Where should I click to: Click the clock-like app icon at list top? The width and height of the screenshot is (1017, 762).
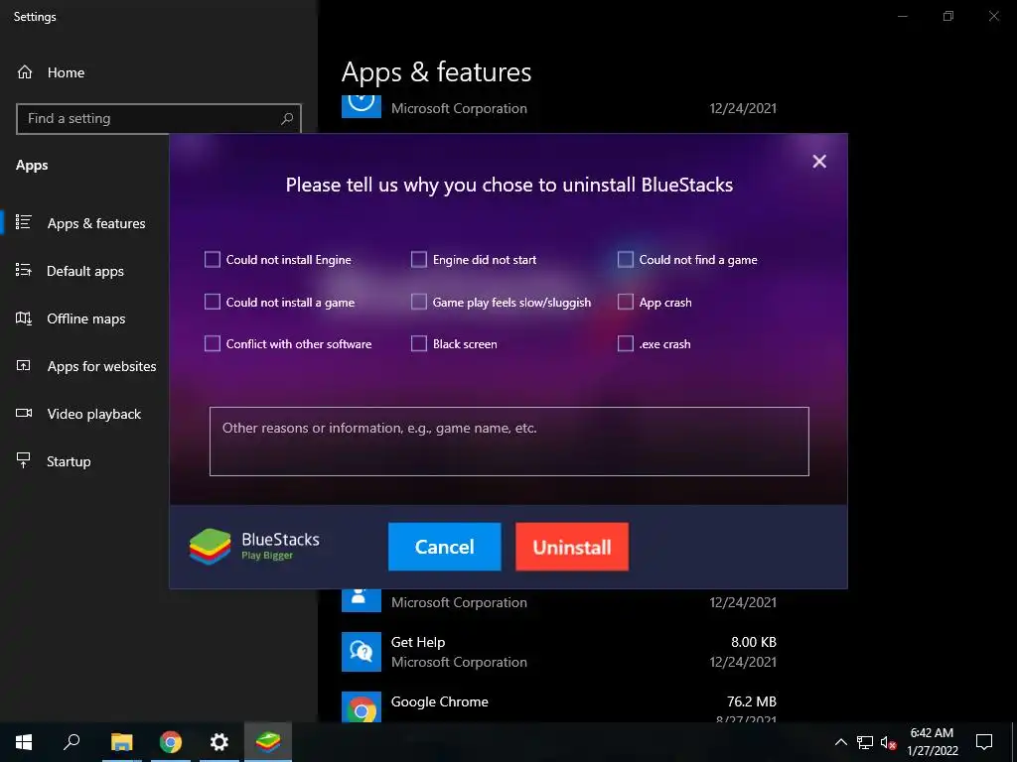point(362,106)
